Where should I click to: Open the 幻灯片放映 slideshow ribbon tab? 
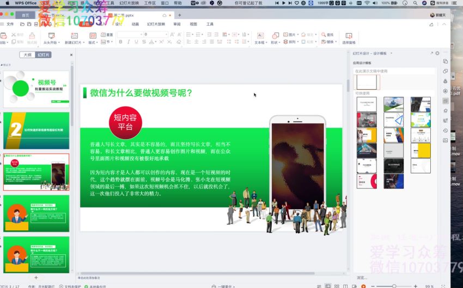click(156, 24)
